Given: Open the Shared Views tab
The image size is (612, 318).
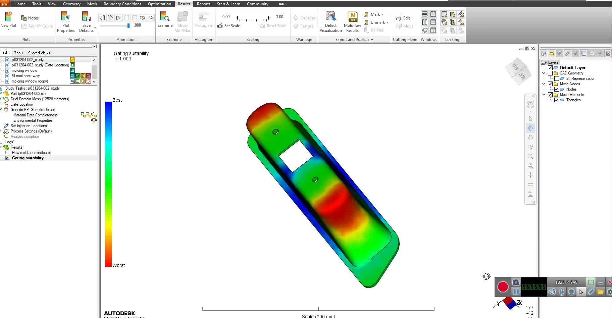Looking at the screenshot, I should coord(39,53).
